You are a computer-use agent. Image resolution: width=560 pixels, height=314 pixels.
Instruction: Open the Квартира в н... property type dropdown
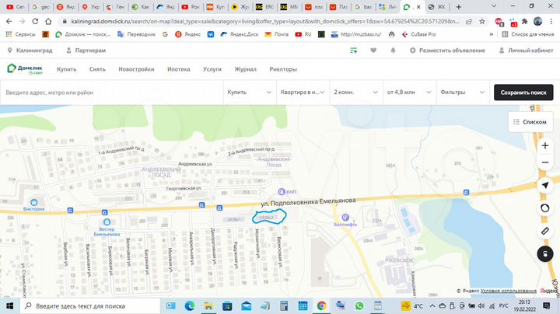point(303,92)
